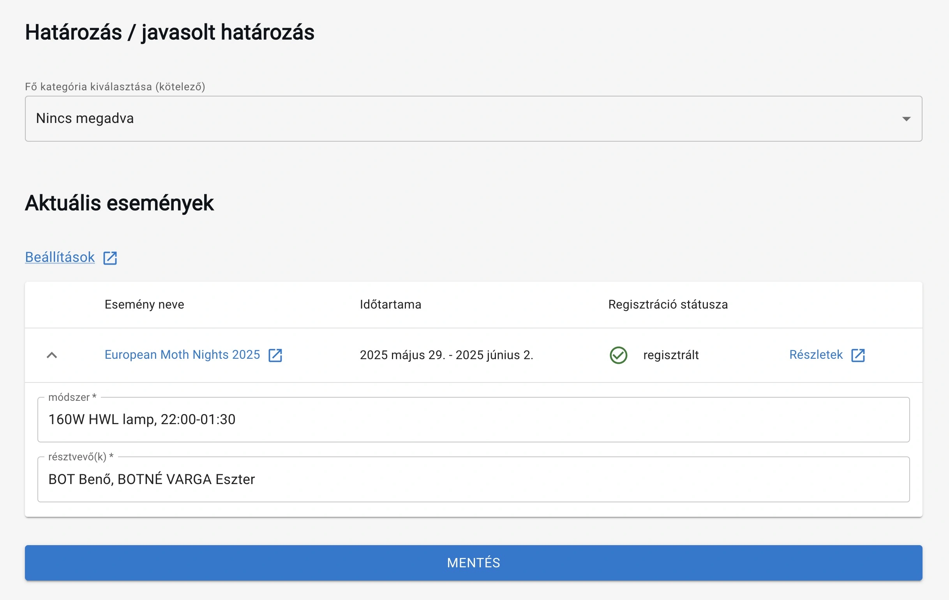Screen dimensions: 949x600
Task: Click the Időtartama column header
Action: coord(391,304)
